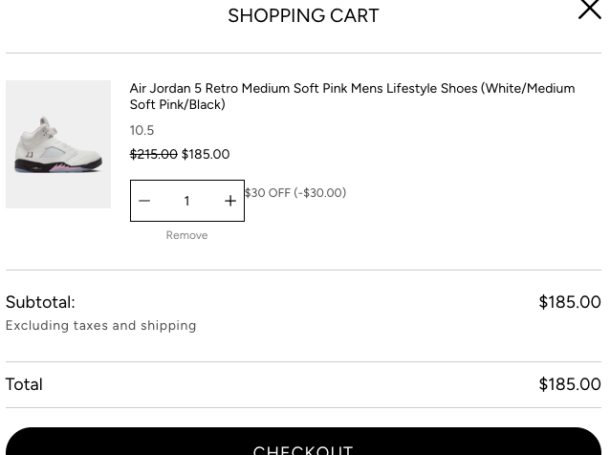
Task: Click the Excluding taxes and shipping note
Action: point(100,326)
